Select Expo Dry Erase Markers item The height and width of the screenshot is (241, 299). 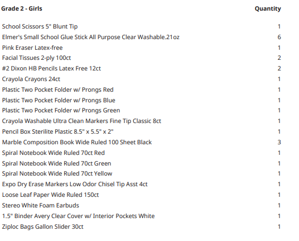coord(75,184)
